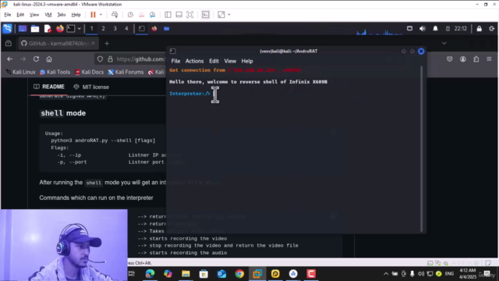Viewport: 499px width, 281px height.
Task: Click the site security padlock in address bar
Action: [x=110, y=59]
